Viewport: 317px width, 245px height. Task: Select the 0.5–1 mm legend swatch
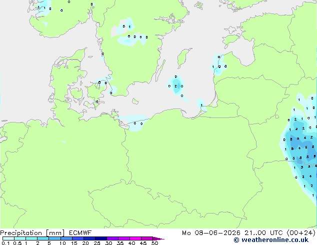click(20, 238)
